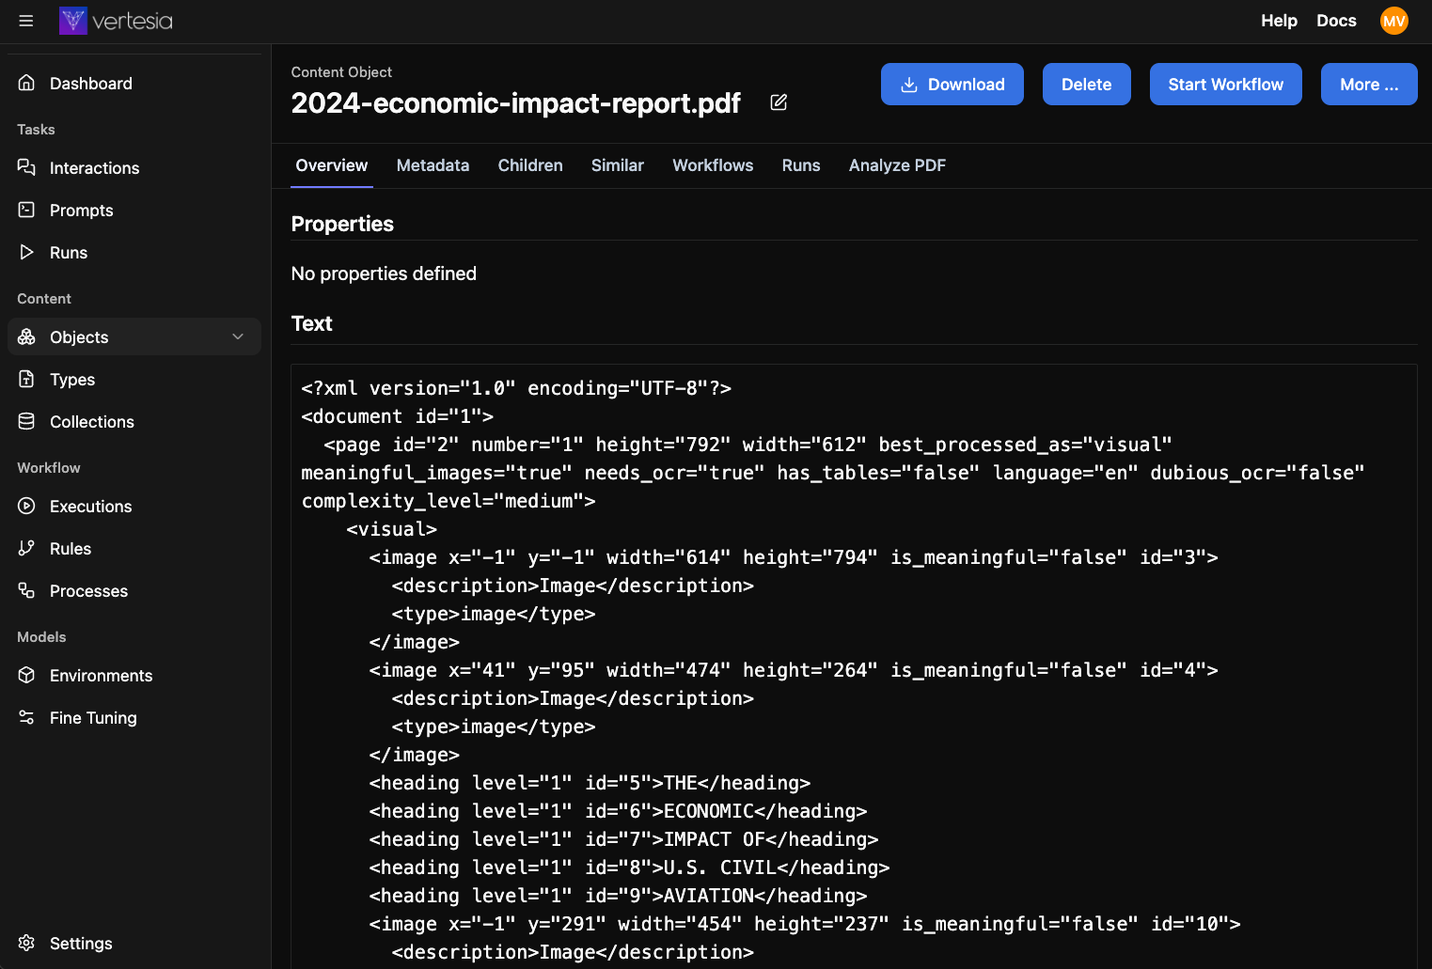Click the Environments cube icon
The image size is (1432, 969).
(x=26, y=675)
